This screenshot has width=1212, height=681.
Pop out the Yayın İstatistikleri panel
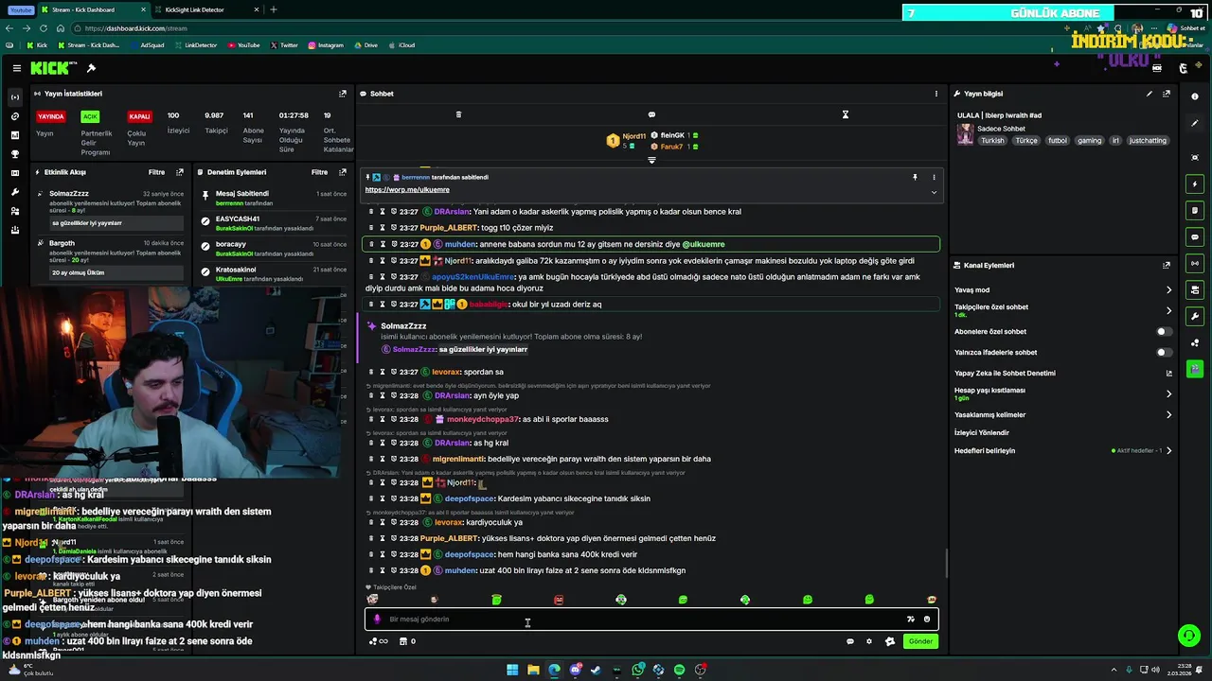[343, 94]
